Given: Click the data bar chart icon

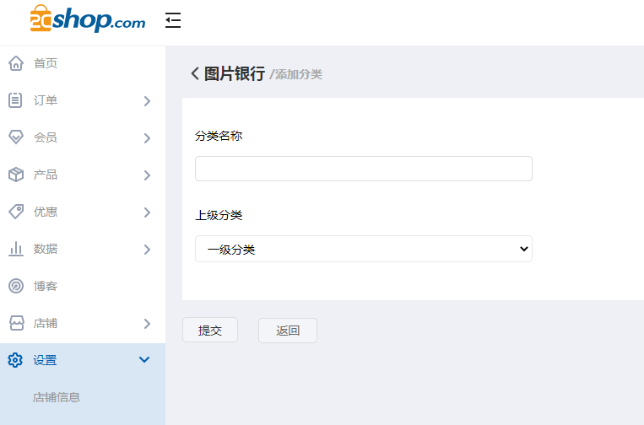Looking at the screenshot, I should (15, 249).
